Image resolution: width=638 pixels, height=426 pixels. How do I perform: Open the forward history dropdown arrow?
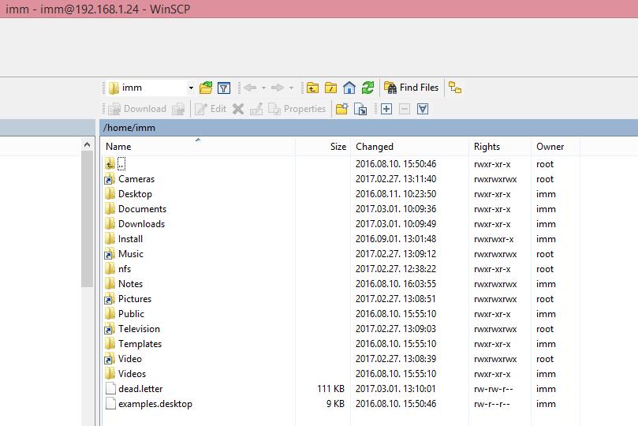[x=291, y=88]
